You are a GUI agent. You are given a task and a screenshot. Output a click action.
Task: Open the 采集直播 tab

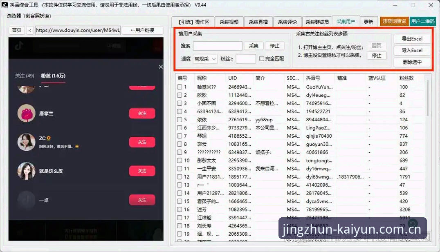click(x=258, y=22)
